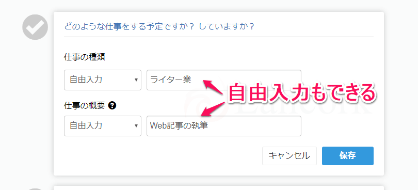
Task: Click the upper pink arrow pointing to ライター業
Action: pos(214,86)
